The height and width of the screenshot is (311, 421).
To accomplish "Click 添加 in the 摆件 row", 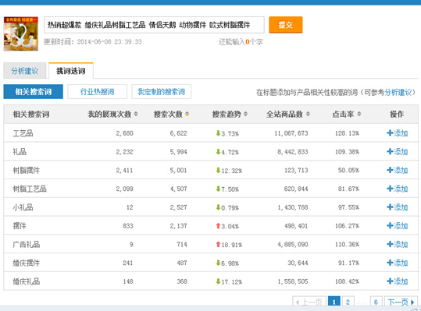I will coord(397,226).
